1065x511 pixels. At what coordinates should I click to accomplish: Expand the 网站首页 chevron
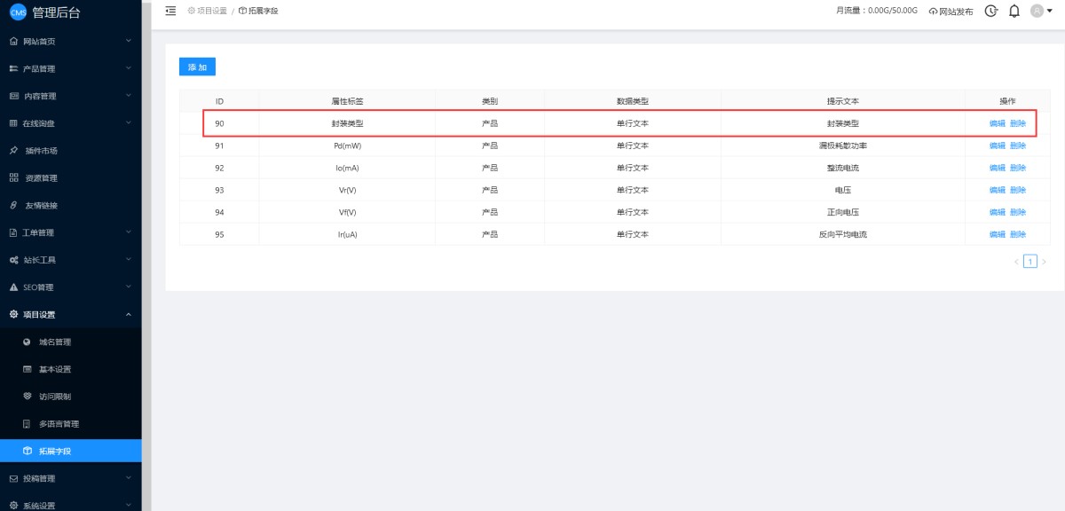[x=129, y=41]
